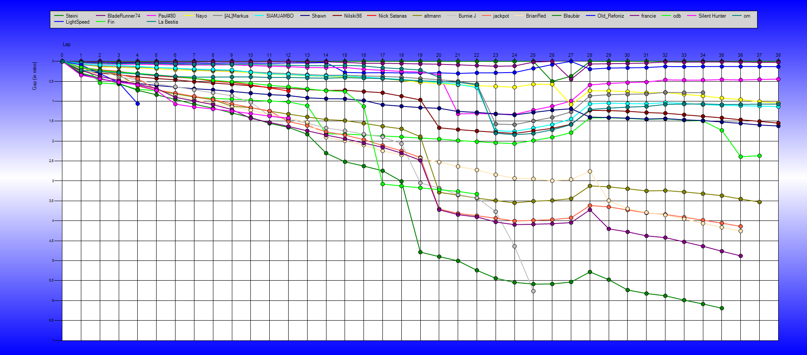Click the "Gap [in mins]" axis title

click(34, 76)
